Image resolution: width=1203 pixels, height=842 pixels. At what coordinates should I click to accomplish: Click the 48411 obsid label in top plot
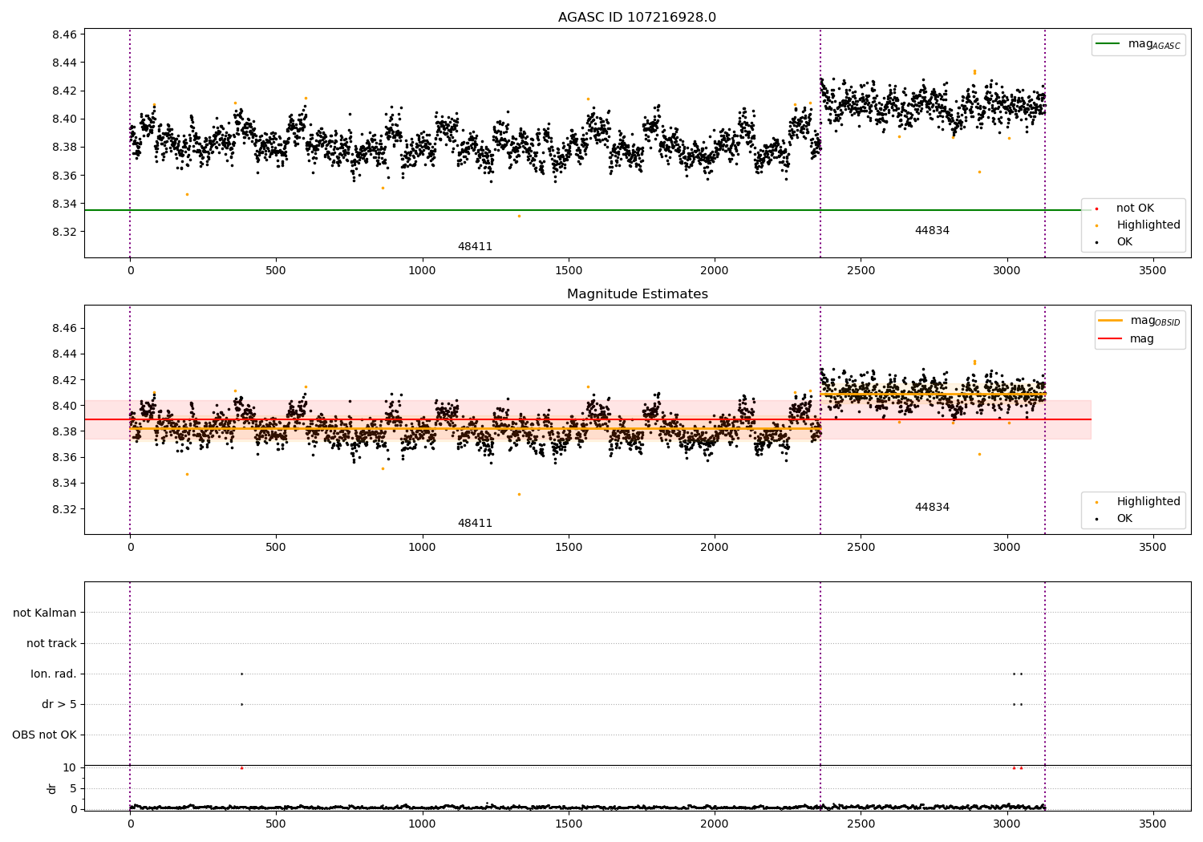click(x=475, y=247)
